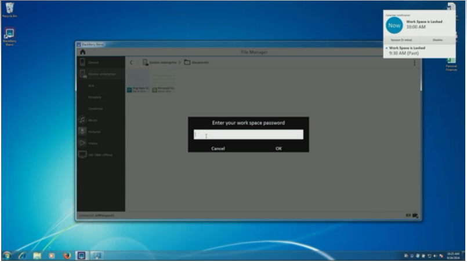Screen dimensions: 467x262
Task: Click the Home icon in BlackBerry Blend
Action: (82, 52)
